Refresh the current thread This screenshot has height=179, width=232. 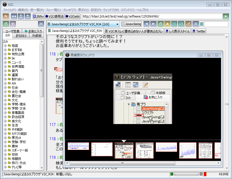click(x=161, y=24)
